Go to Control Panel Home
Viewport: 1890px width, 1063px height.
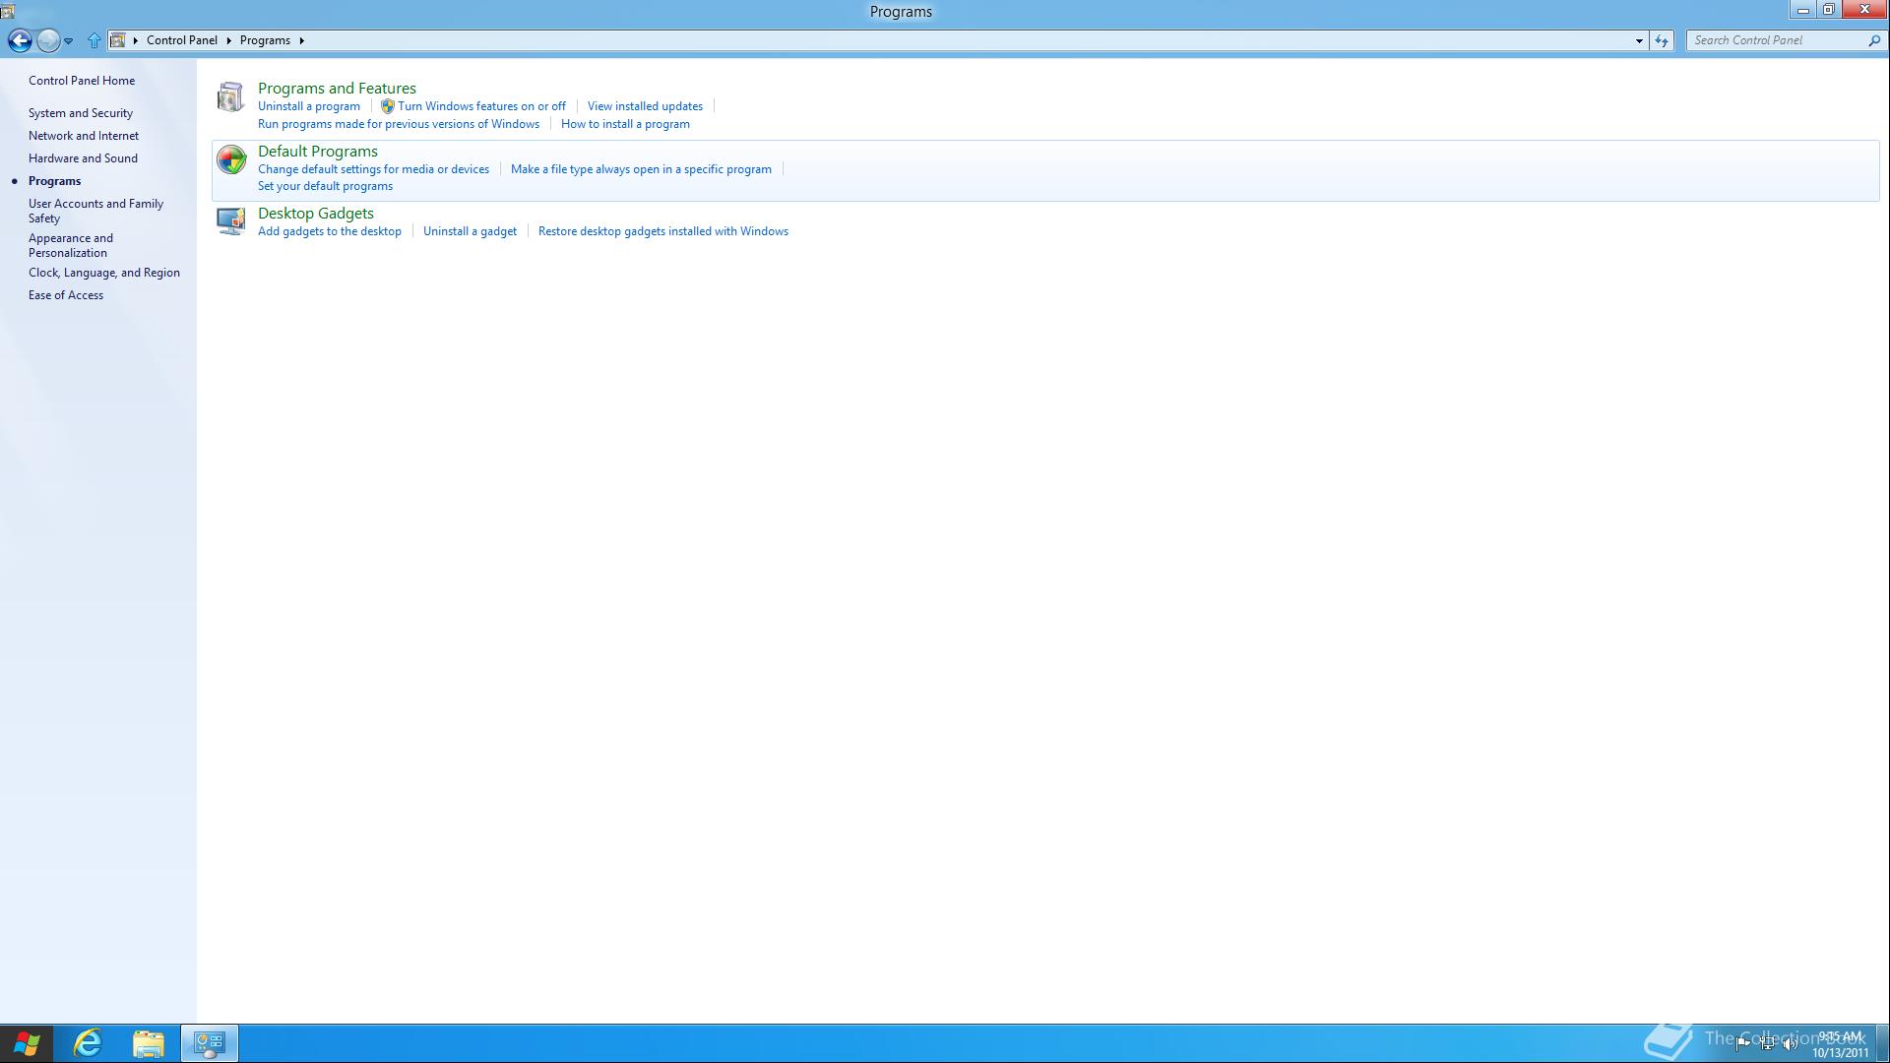click(x=82, y=81)
